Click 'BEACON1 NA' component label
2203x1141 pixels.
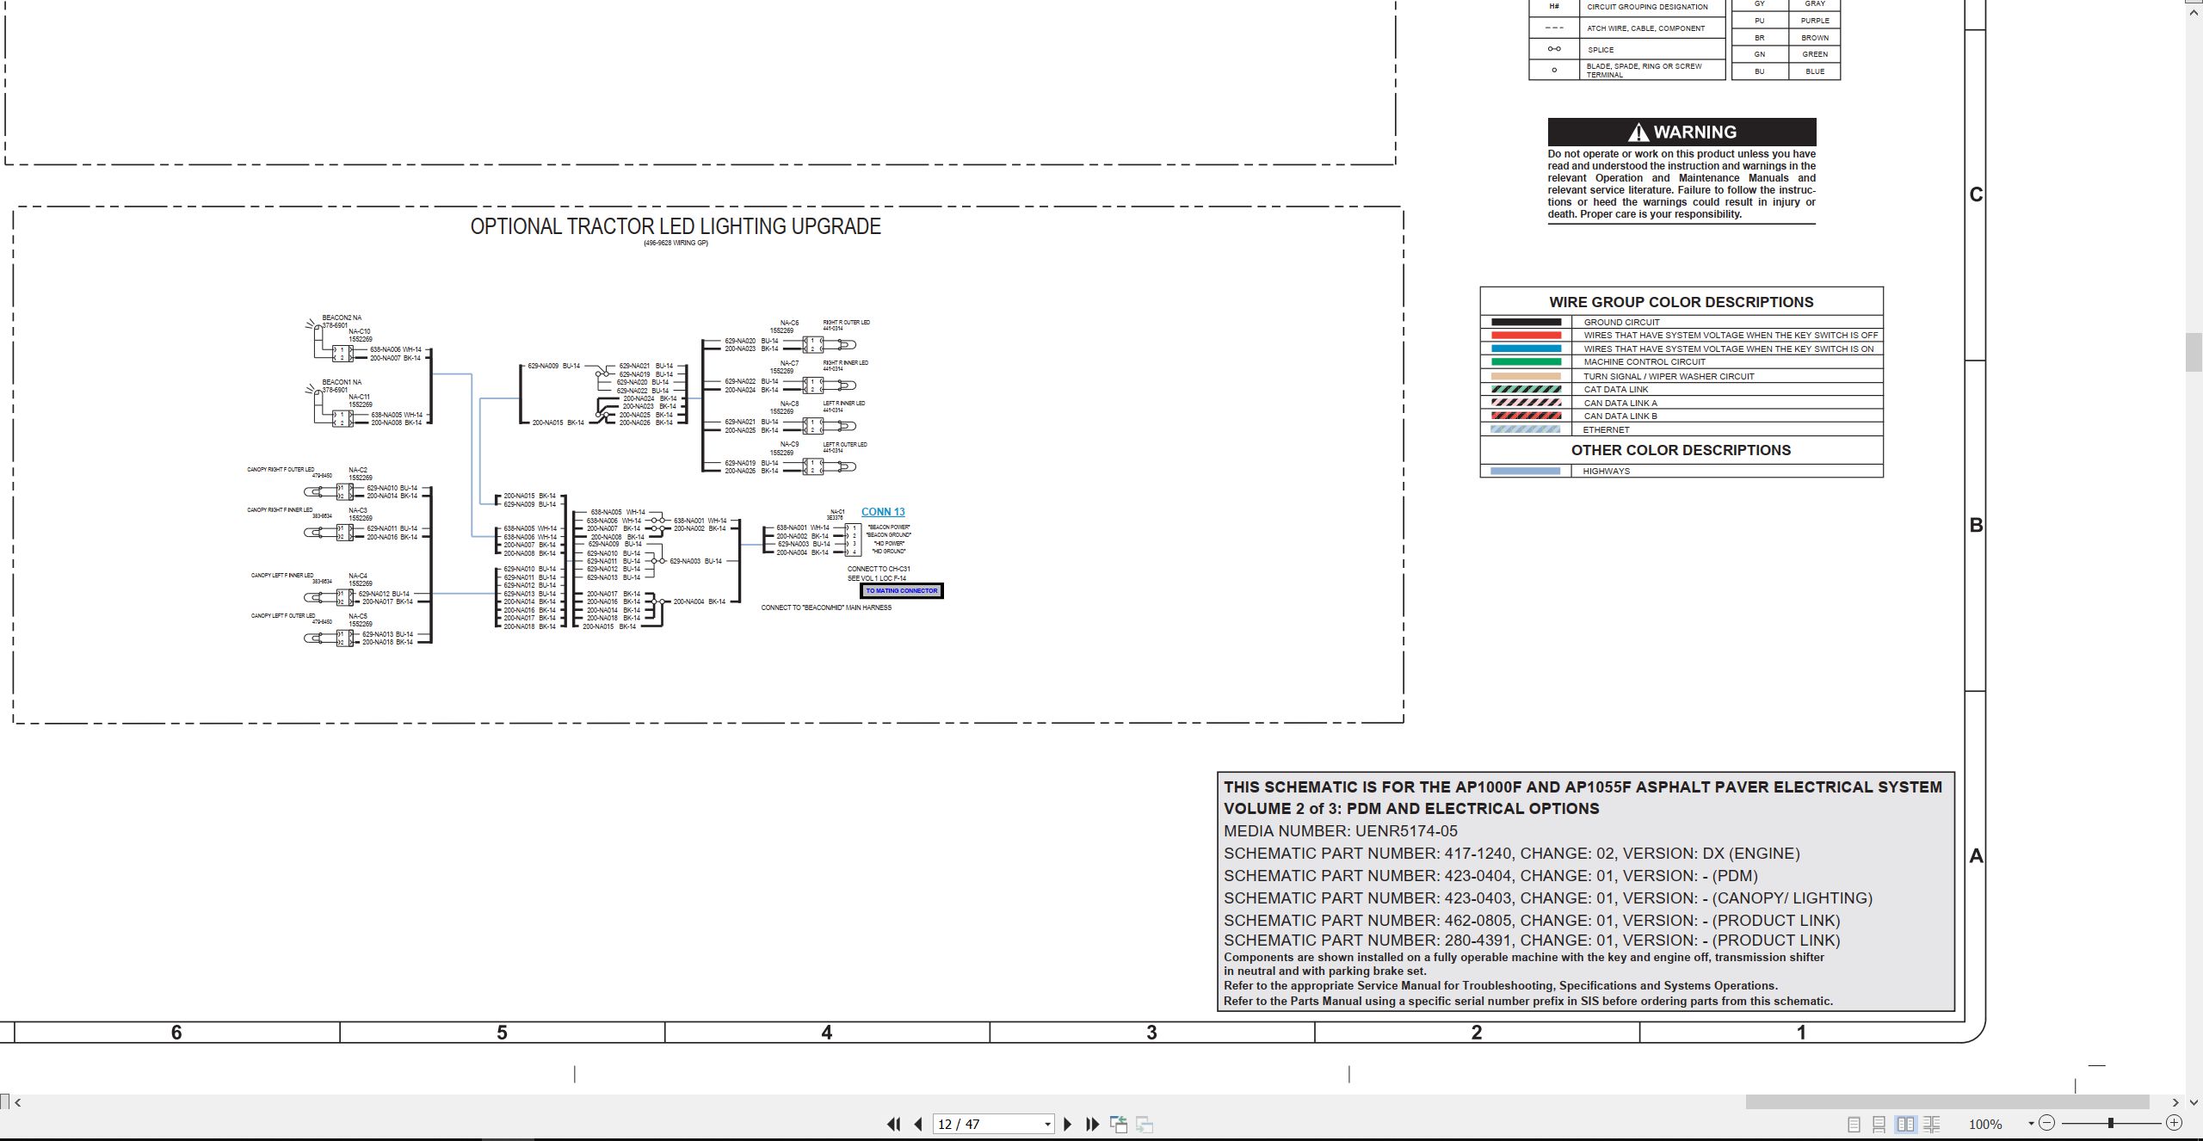[x=342, y=382]
